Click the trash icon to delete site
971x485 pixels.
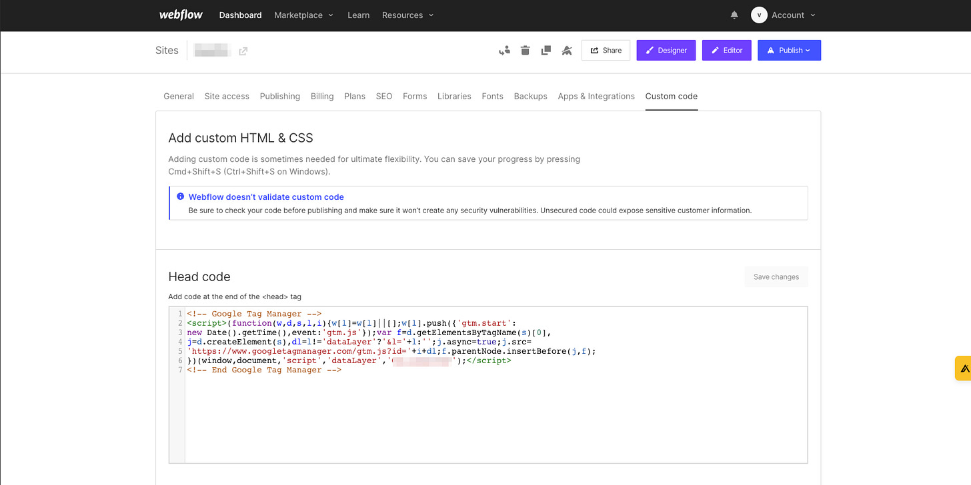[526, 50]
